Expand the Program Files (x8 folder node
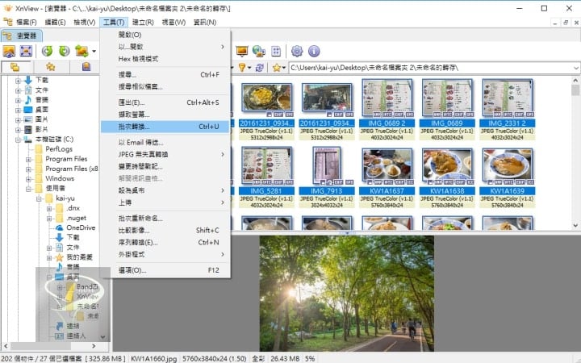 [x=28, y=169]
